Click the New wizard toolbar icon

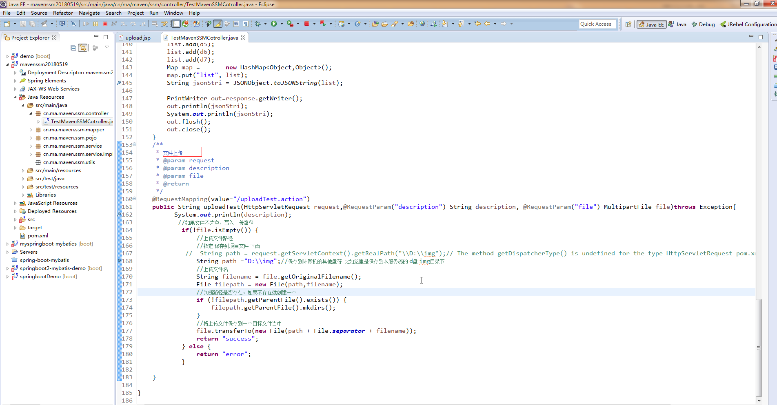7,24
